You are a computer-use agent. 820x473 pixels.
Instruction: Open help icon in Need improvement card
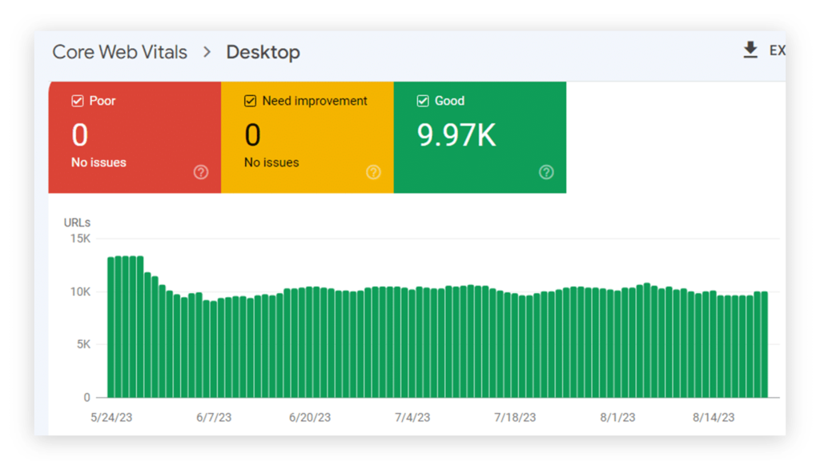373,172
